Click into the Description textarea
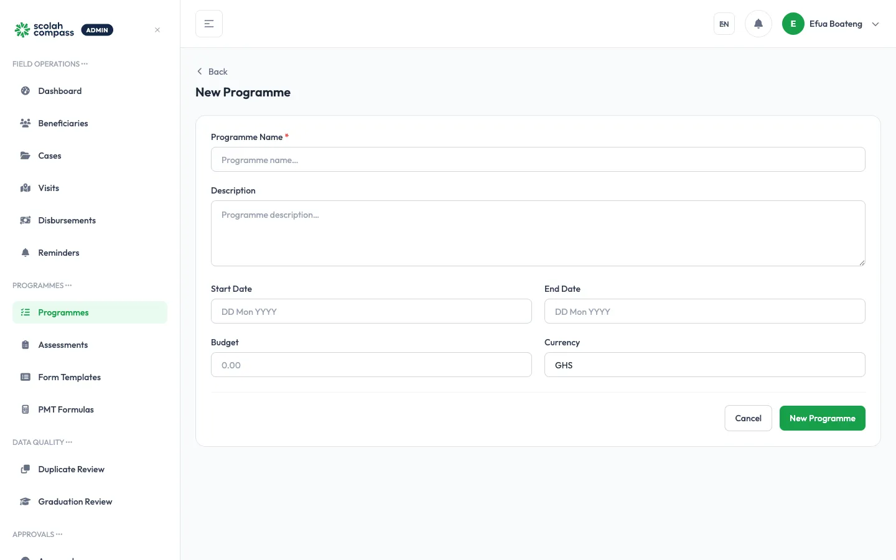The height and width of the screenshot is (560, 896). point(538,233)
